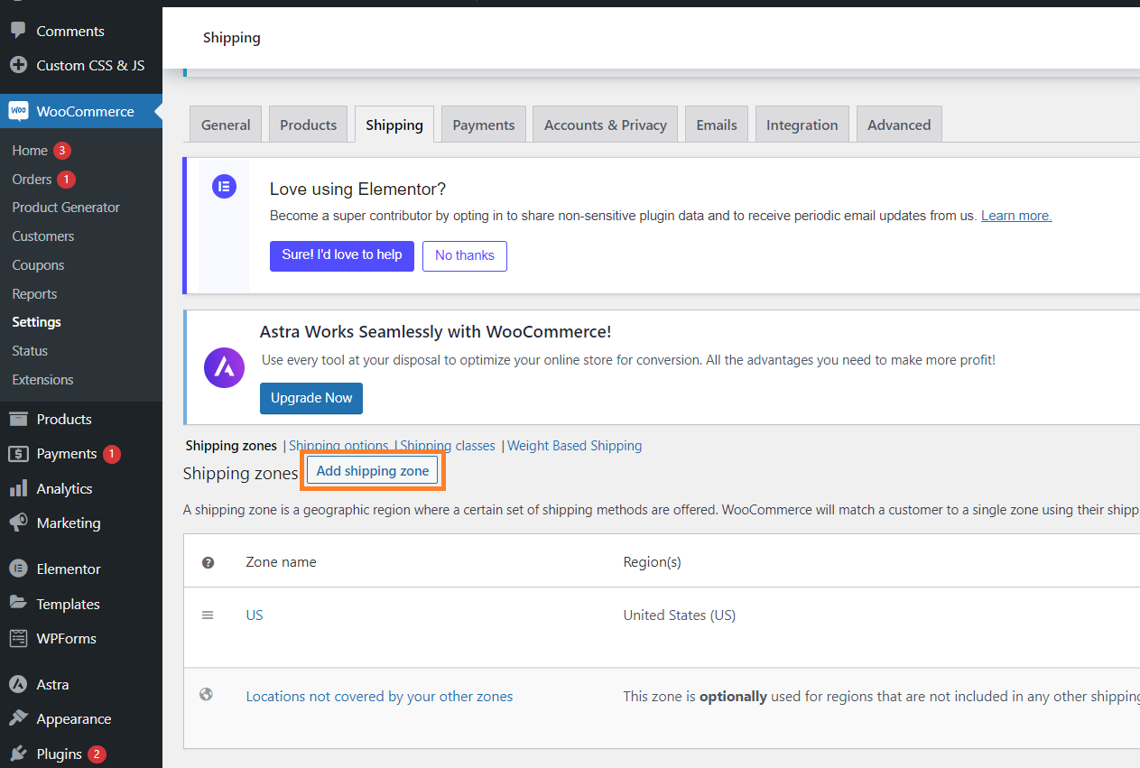
Task: Open the Integration settings tab
Action: click(802, 125)
